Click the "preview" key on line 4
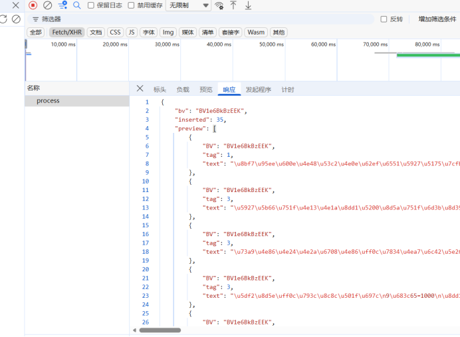This screenshot has height=337, width=460. (x=190, y=128)
